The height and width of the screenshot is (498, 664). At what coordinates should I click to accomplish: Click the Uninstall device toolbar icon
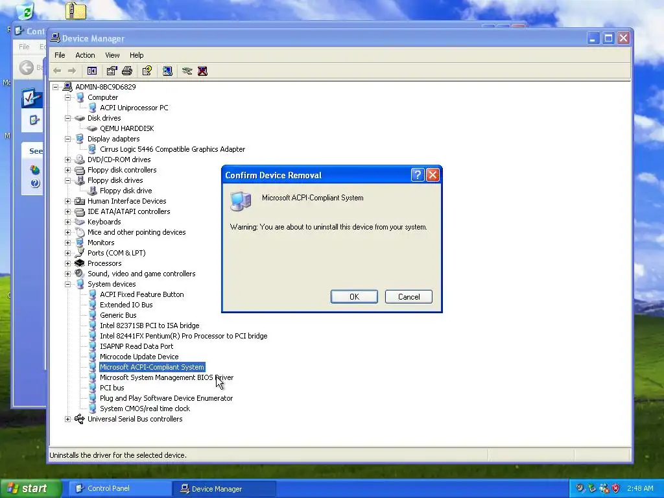tap(202, 71)
